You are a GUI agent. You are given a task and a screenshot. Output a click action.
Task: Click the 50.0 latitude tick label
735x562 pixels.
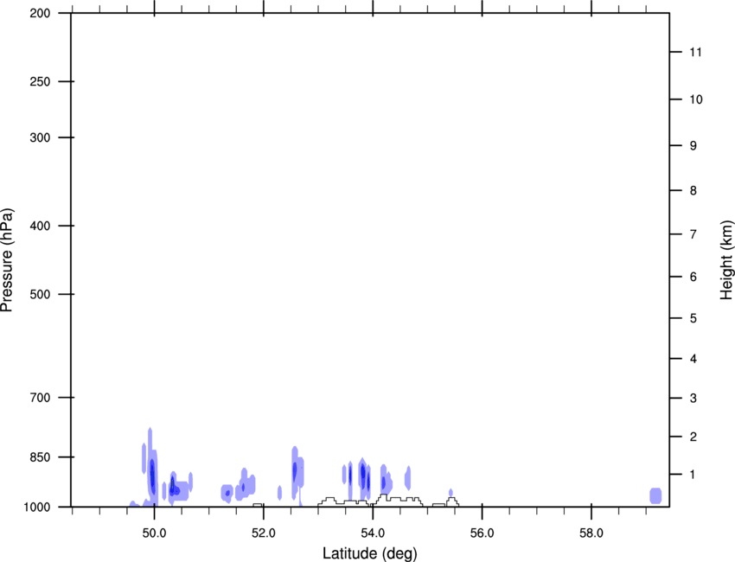154,533
